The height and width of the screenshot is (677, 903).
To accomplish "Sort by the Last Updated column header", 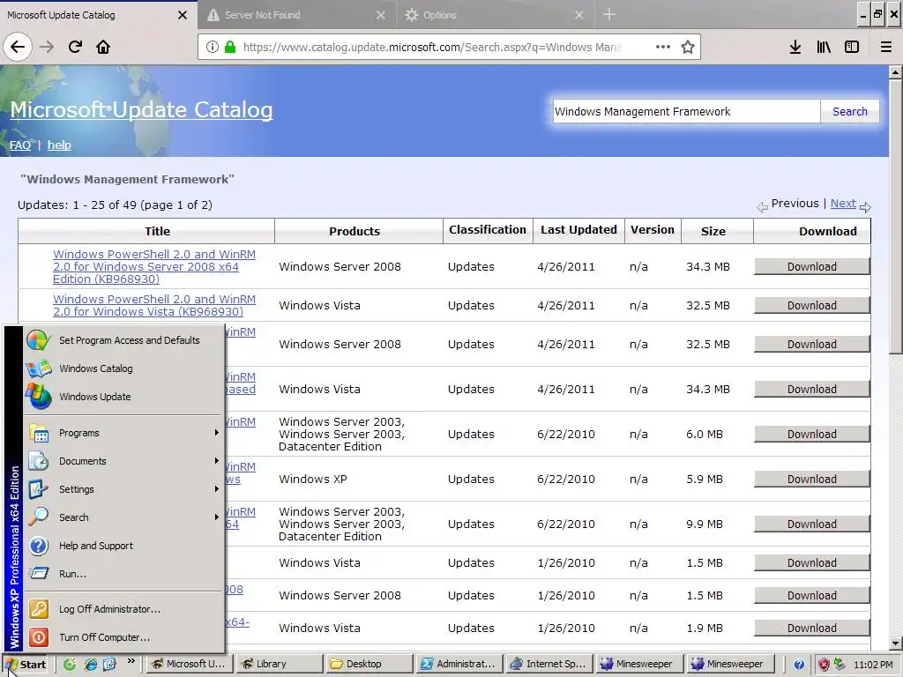I will 578,230.
